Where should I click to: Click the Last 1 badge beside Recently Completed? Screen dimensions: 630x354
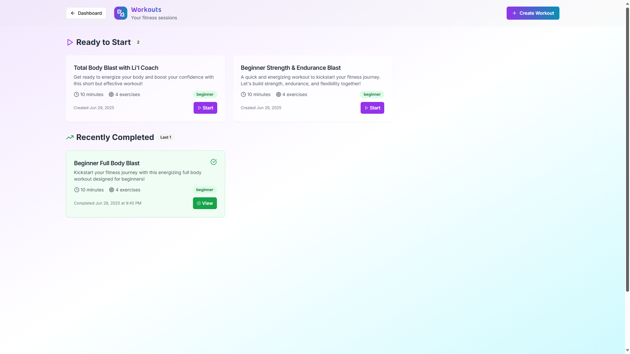[166, 137]
